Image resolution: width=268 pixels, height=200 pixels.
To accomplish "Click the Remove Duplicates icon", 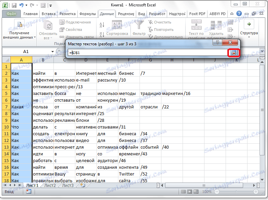I will click(216, 26).
